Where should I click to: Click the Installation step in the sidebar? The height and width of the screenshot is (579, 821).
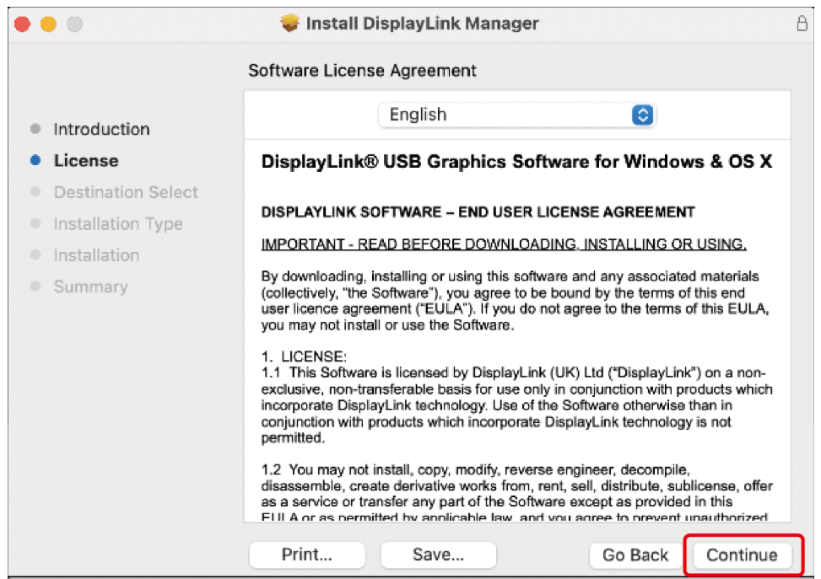click(96, 255)
